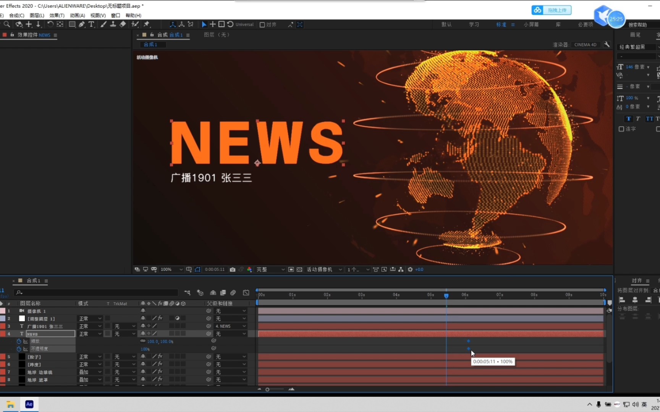
Task: Switch to the 小屏幕 workspace
Action: pos(531,24)
